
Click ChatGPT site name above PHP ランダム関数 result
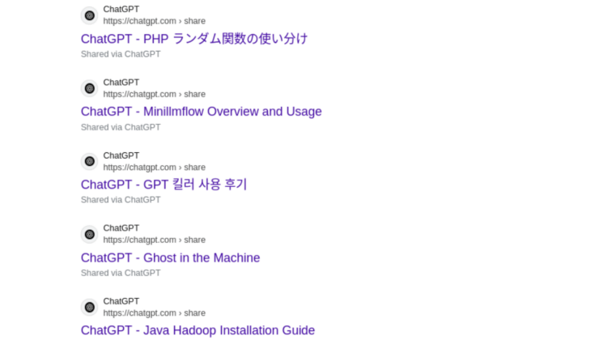coord(121,9)
